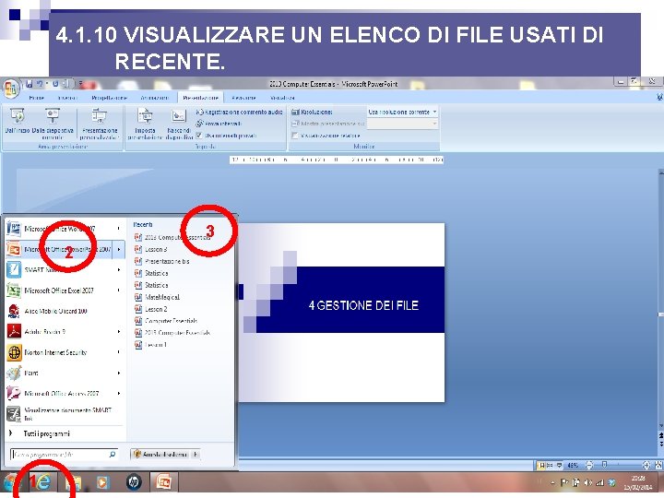The width and height of the screenshot is (664, 498).
Task: Toggle the Usa intervalli provati checkbox
Action: click(x=199, y=136)
